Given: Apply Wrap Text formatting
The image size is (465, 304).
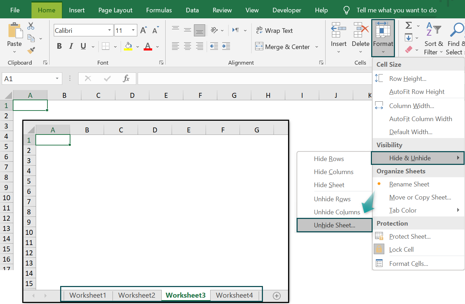Looking at the screenshot, I should click(275, 30).
